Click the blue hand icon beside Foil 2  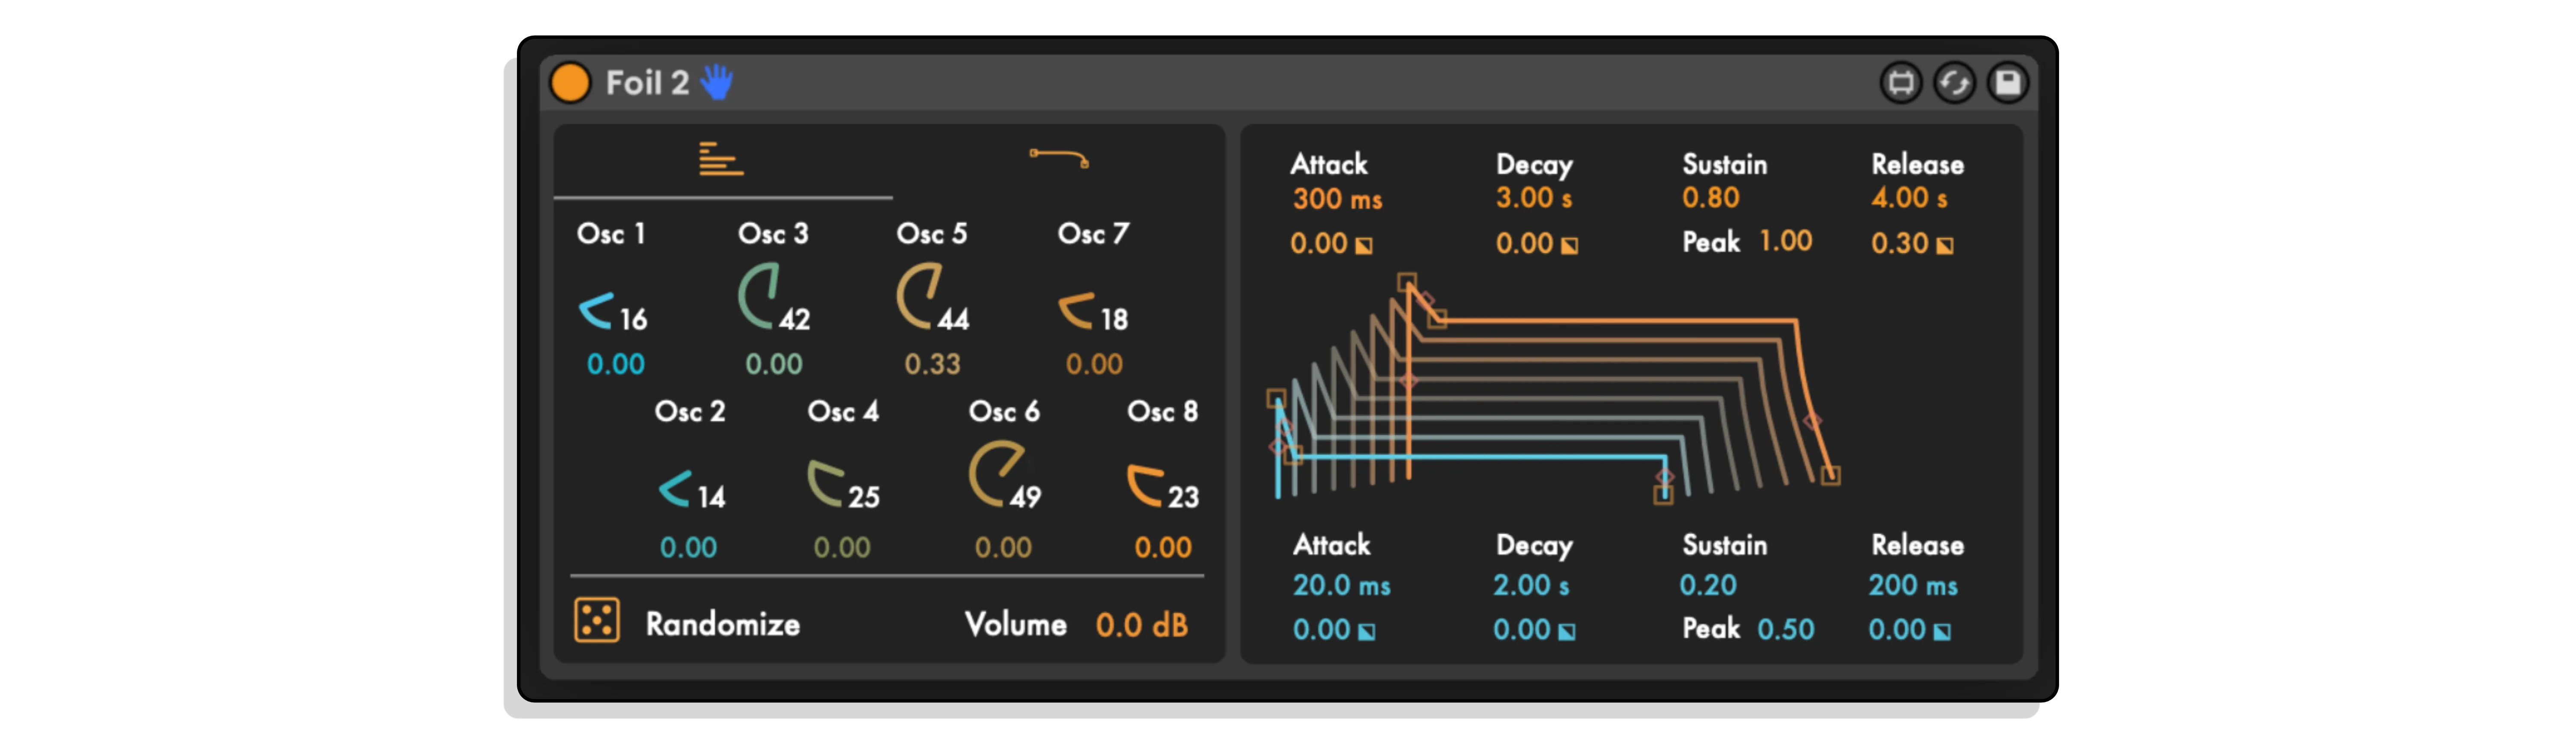tap(716, 82)
